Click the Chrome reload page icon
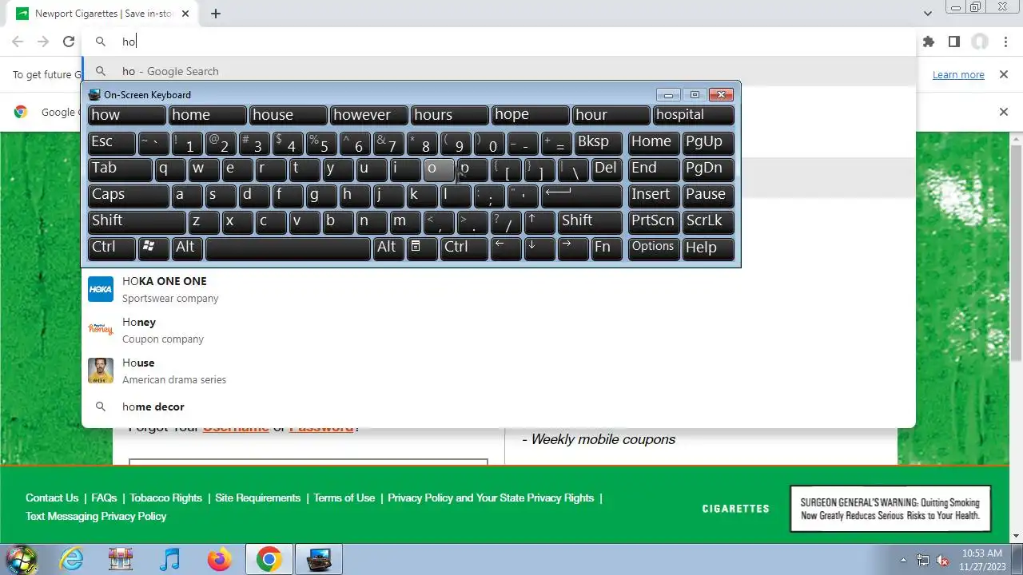 click(69, 42)
